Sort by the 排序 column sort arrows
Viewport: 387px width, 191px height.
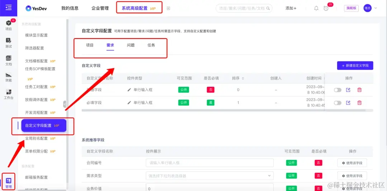(243, 79)
